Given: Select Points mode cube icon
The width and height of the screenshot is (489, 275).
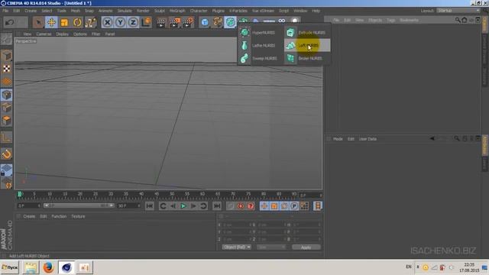Looking at the screenshot, I should coord(7,95).
